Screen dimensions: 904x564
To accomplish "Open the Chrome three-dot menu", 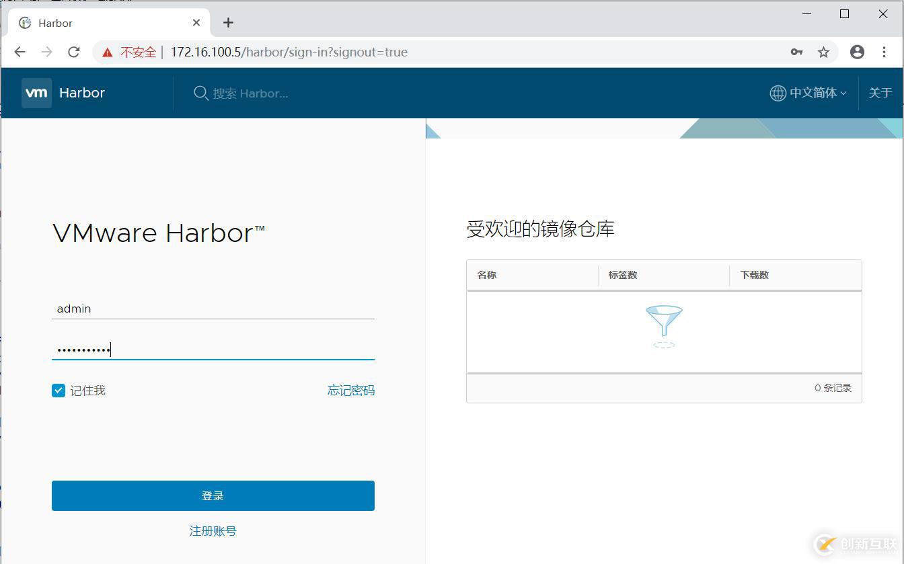I will [x=884, y=52].
